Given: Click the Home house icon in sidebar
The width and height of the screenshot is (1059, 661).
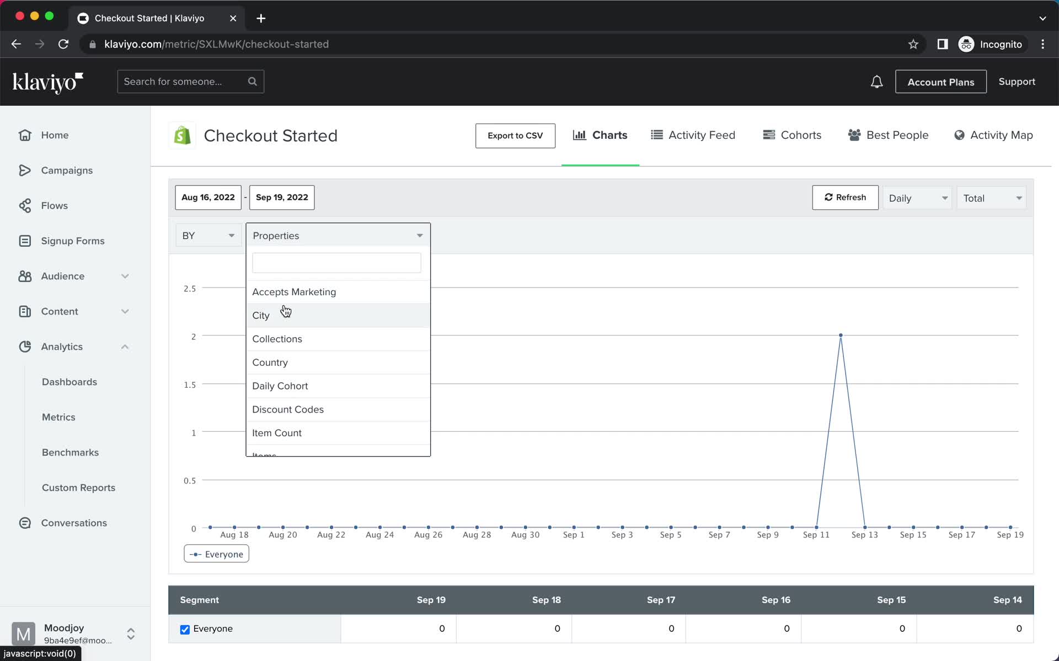Looking at the screenshot, I should (x=25, y=135).
